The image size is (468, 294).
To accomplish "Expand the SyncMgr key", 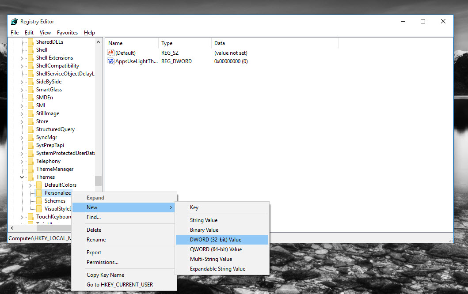I will tap(22, 138).
